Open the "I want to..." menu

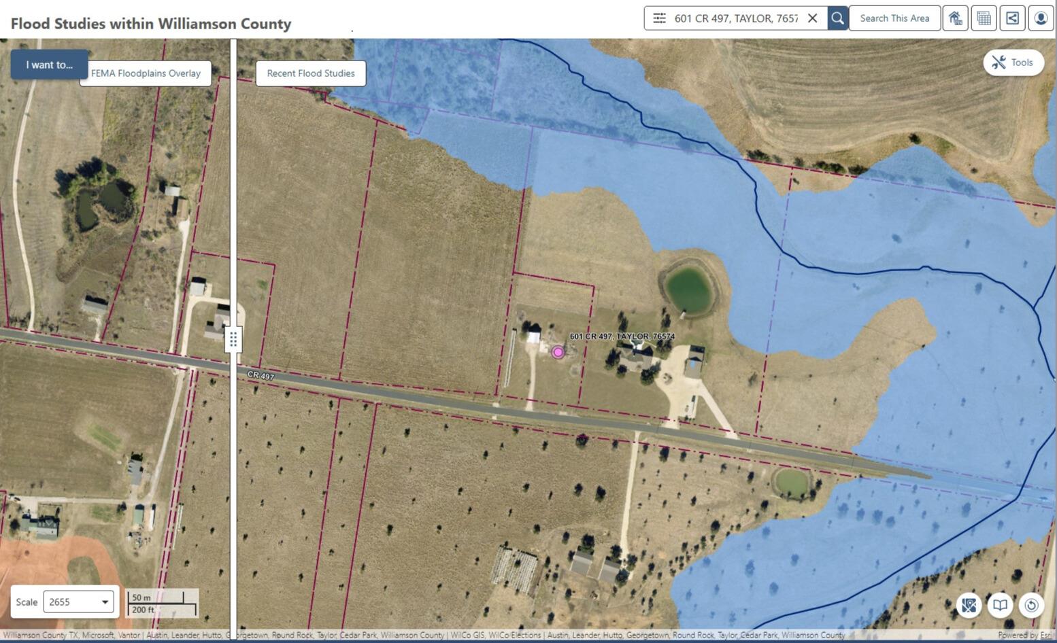[x=49, y=65]
